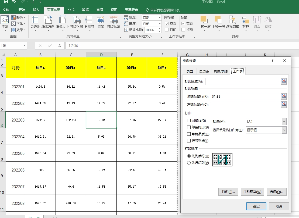Viewport: 299px width, 218px height.
Task: Click the 左端标题列(C) input field
Action: click(x=246, y=104)
